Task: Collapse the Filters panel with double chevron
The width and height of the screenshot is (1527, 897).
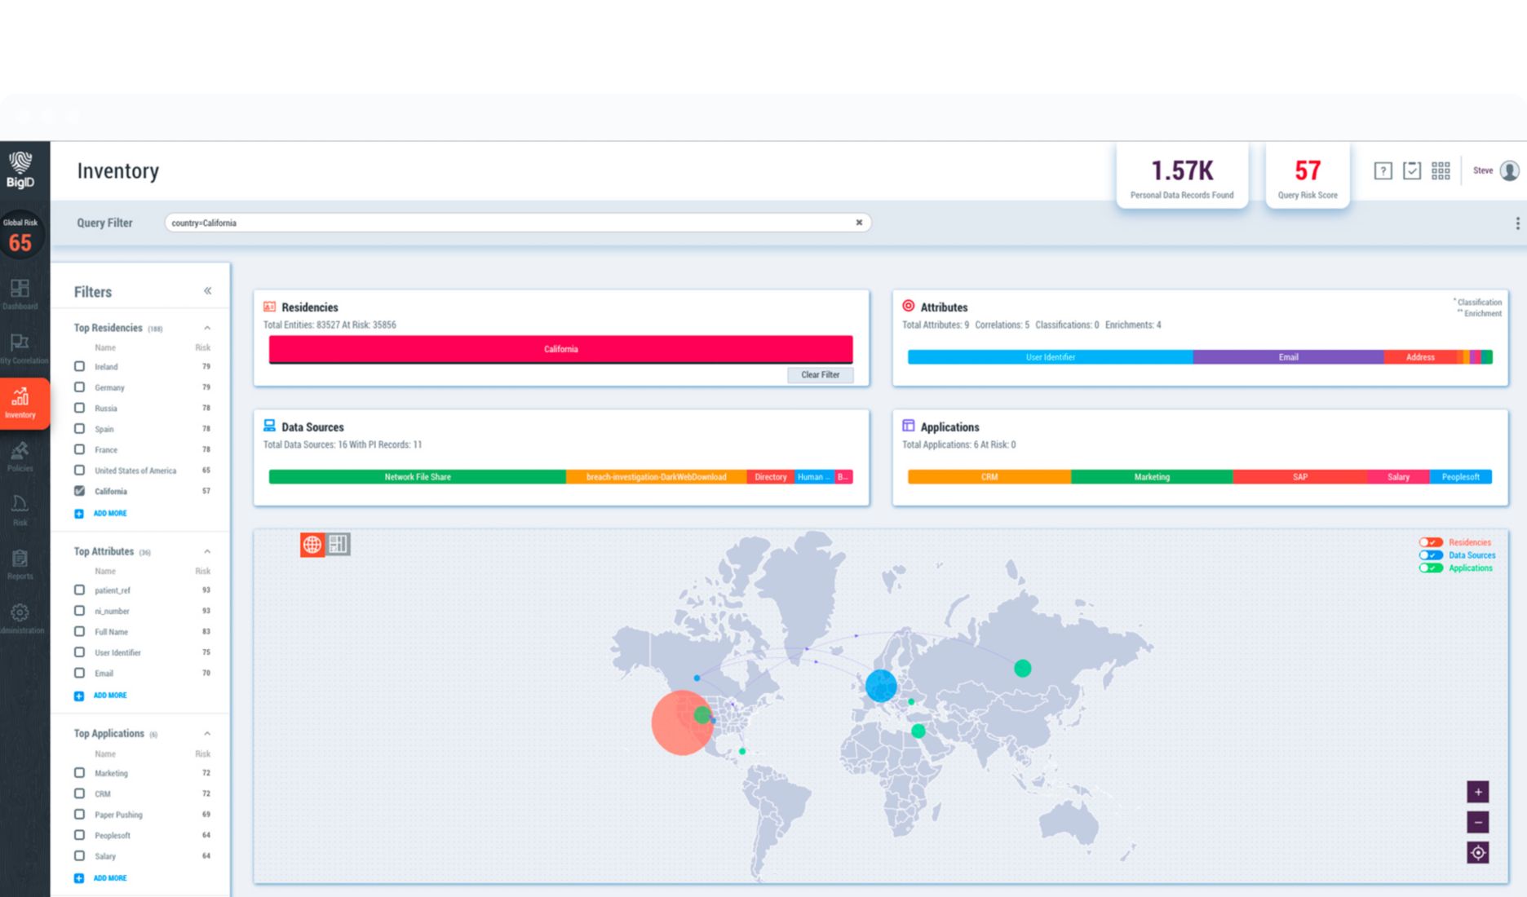Action: (208, 289)
